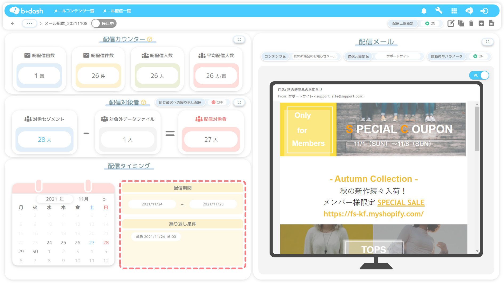Click the 配信カウンター help question icon
Screen dimensions: 504x283
(150, 39)
